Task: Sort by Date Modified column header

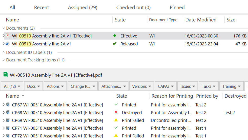Action: pos(201,20)
